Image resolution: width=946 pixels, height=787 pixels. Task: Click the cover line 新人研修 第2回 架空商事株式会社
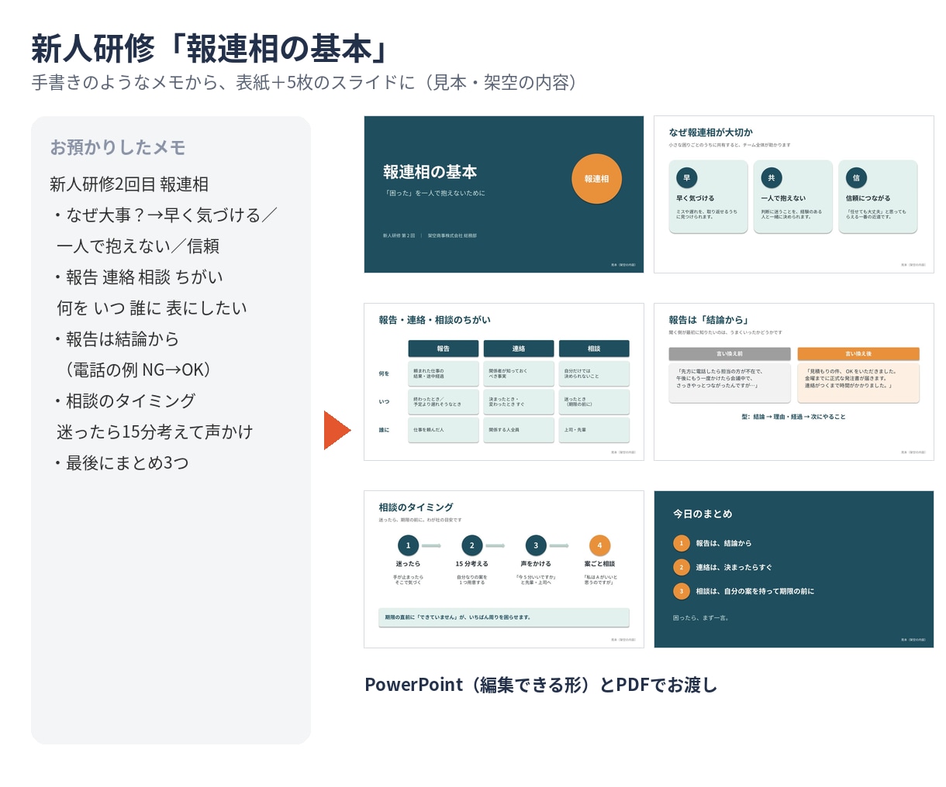pyautogui.click(x=430, y=235)
